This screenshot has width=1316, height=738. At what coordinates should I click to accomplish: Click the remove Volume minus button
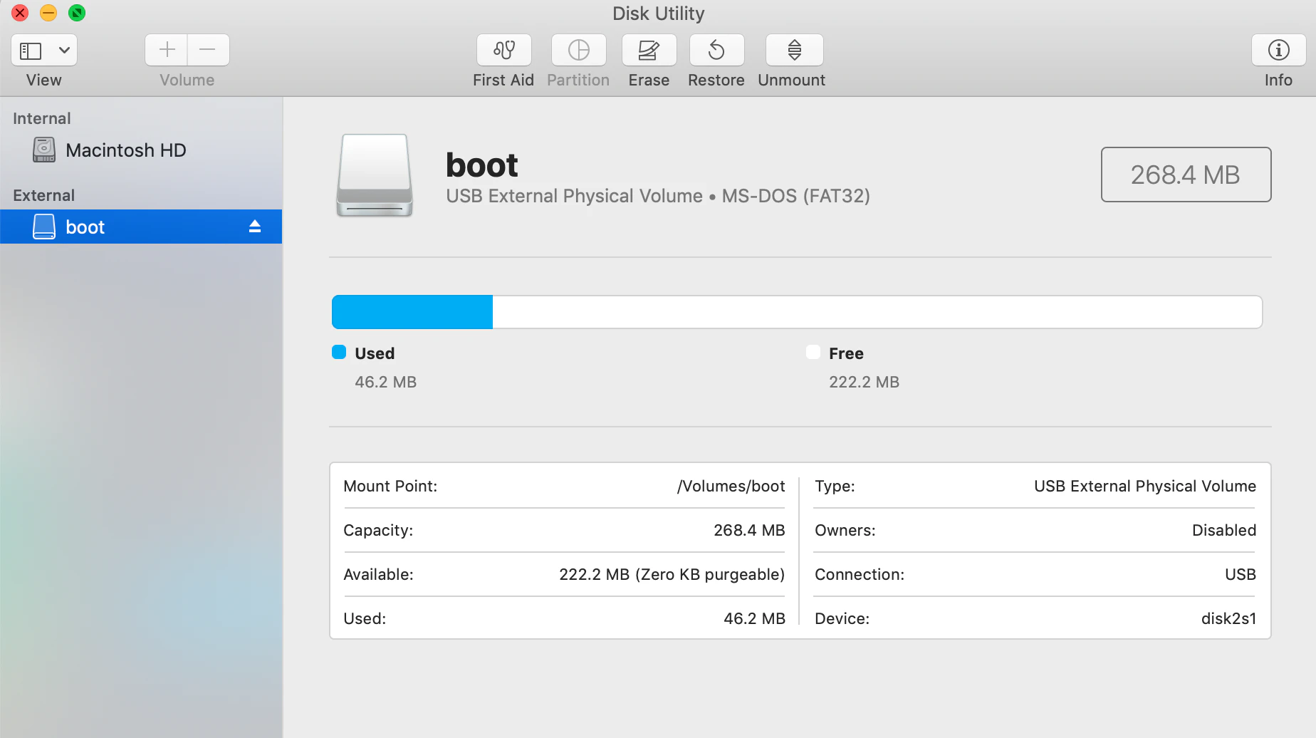pyautogui.click(x=208, y=50)
